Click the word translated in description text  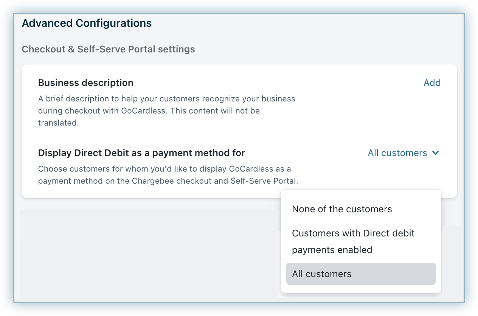58,123
